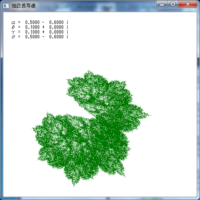Close the 畑政義写像 window
Image resolution: width=200 pixels, height=200 pixels.
(188, 4)
